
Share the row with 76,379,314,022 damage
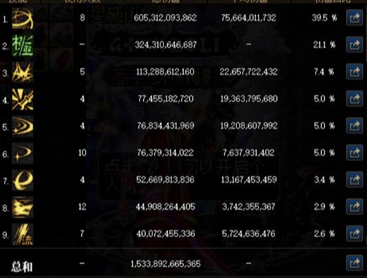click(353, 153)
